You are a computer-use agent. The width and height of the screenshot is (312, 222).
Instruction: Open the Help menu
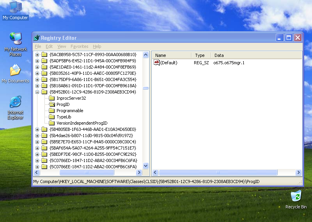click(x=97, y=46)
